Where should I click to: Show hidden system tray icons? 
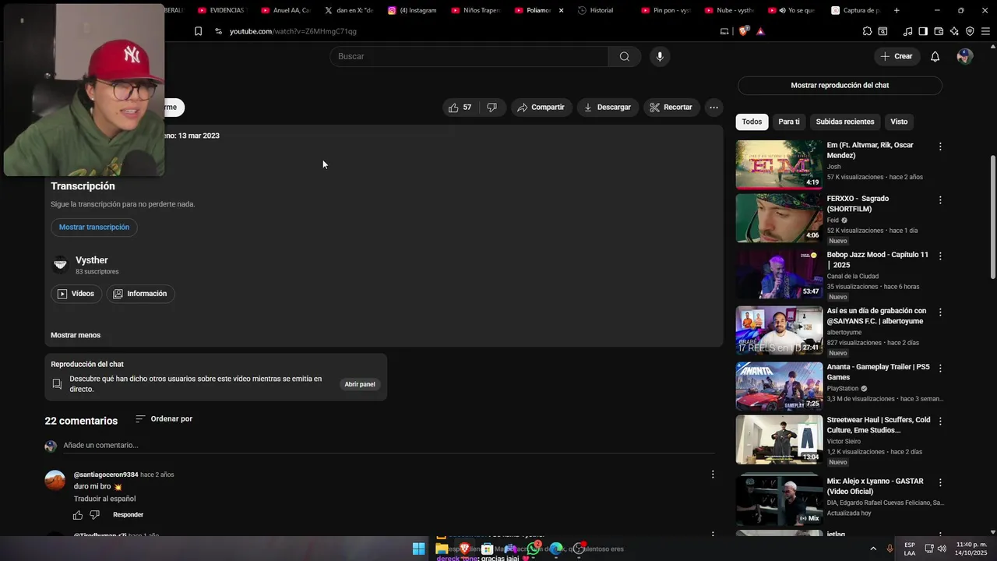point(872,549)
